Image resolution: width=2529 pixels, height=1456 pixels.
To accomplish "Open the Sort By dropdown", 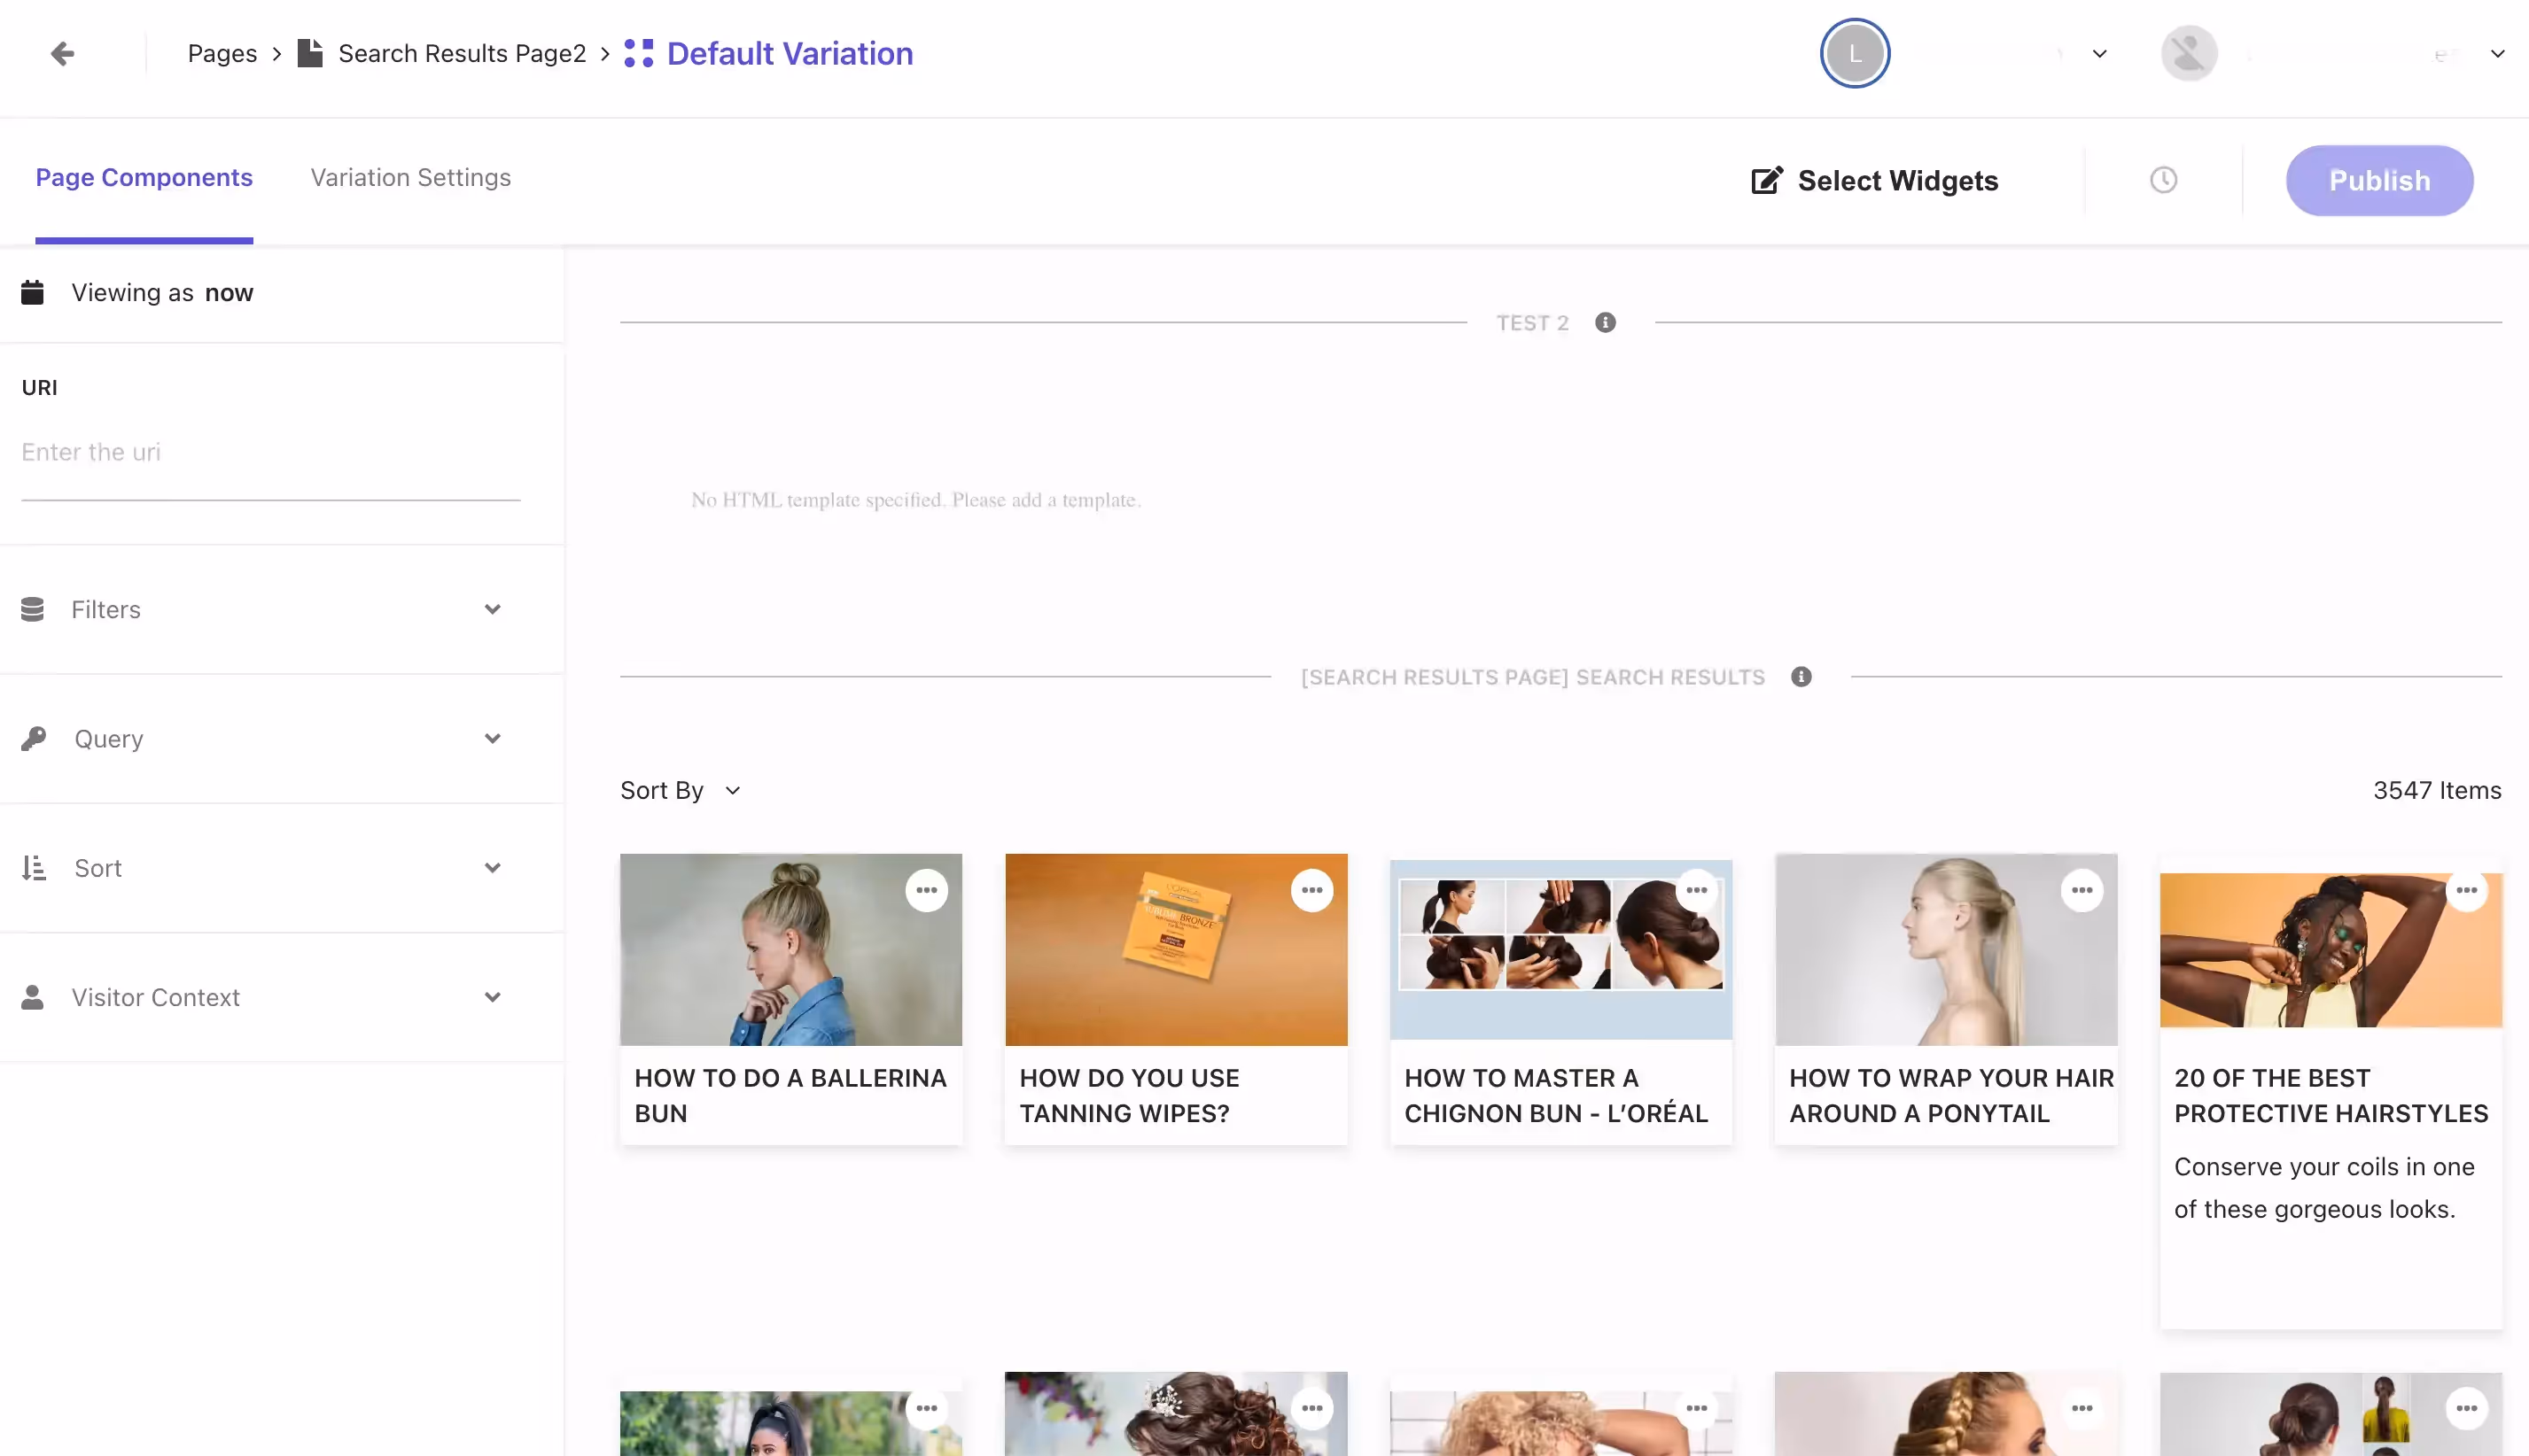I will pyautogui.click(x=681, y=790).
